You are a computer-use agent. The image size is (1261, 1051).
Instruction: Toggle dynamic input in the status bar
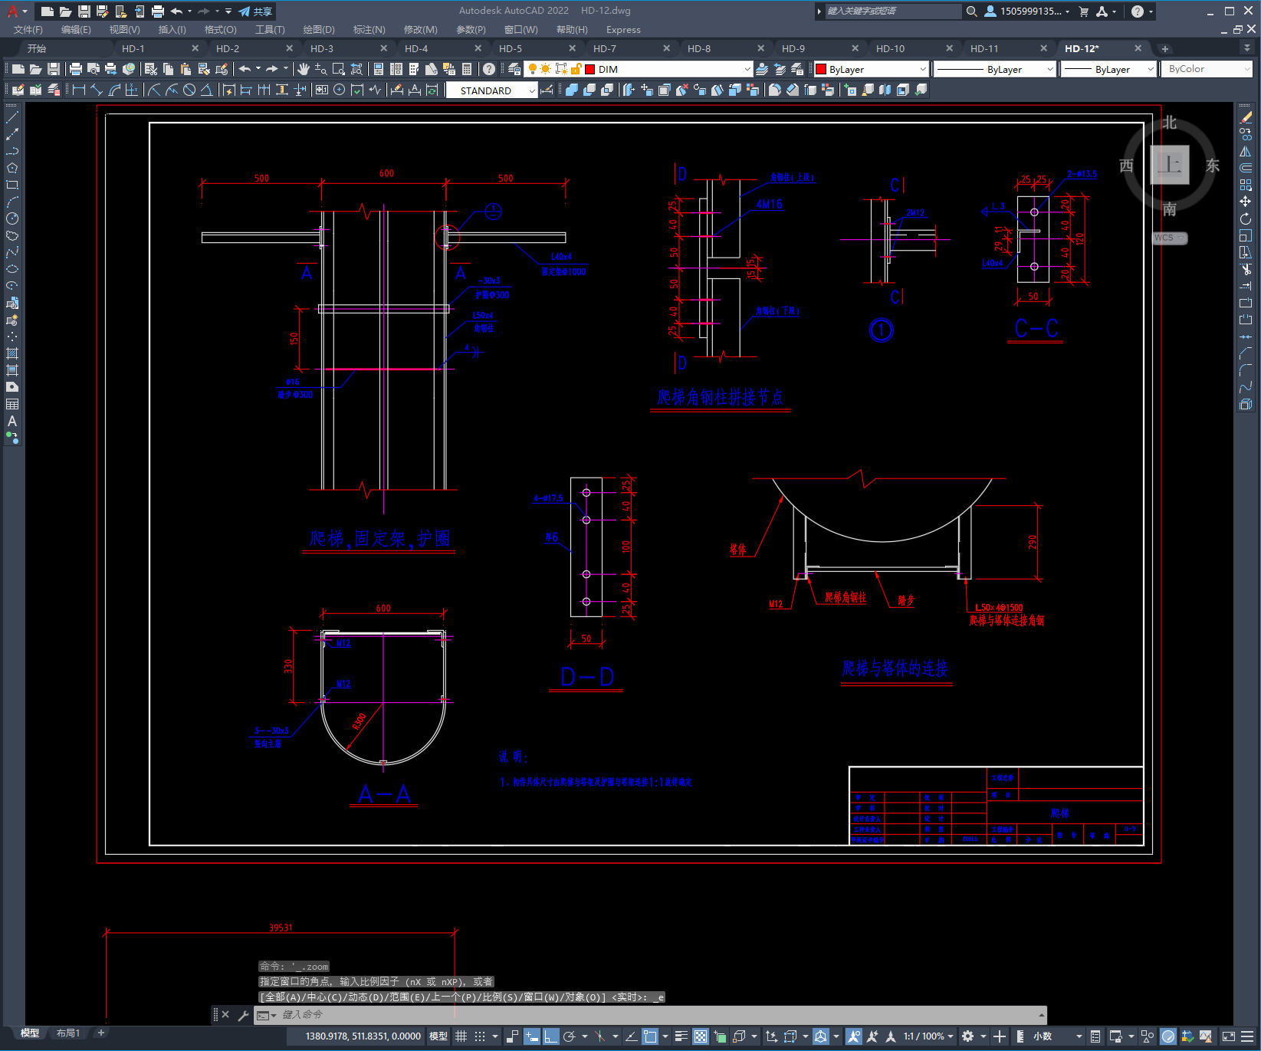pyautogui.click(x=532, y=1036)
